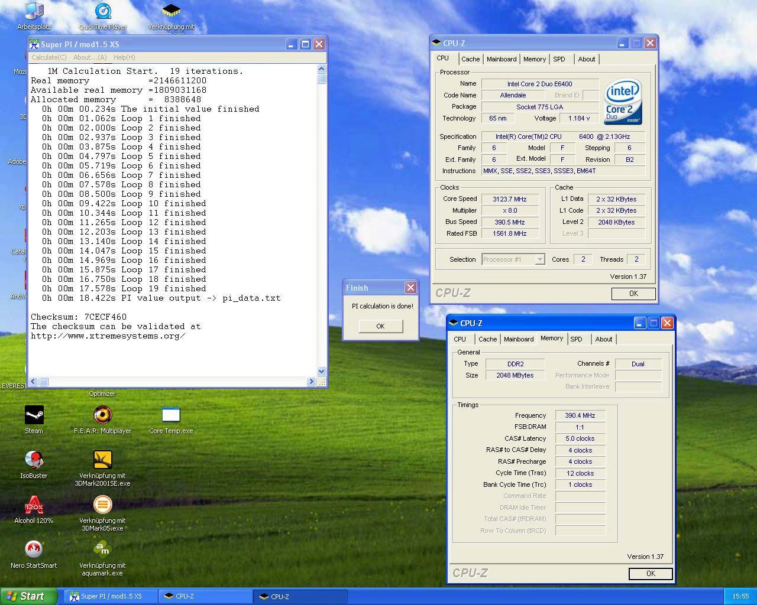Screen dimensions: 757x605
Task: Open About tab in lower CPU-Z
Action: click(x=604, y=339)
